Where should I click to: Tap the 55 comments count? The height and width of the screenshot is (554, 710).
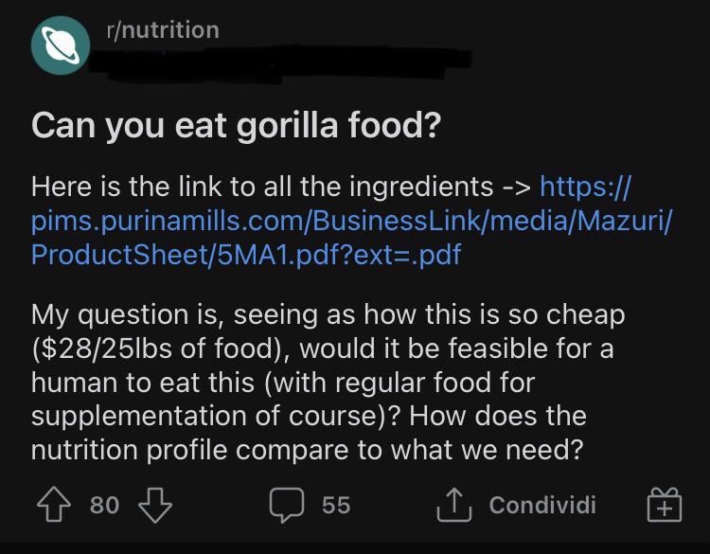[336, 505]
